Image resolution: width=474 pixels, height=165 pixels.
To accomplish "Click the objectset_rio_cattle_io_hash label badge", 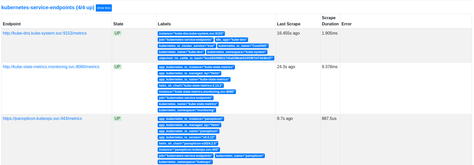I will coord(216,58).
